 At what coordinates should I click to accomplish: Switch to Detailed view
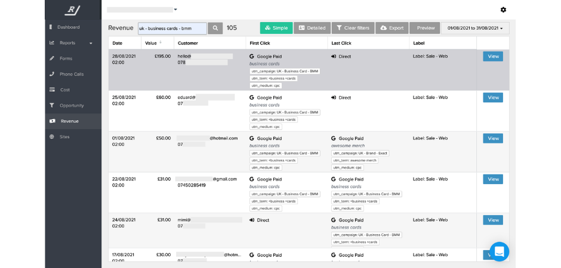tap(312, 28)
